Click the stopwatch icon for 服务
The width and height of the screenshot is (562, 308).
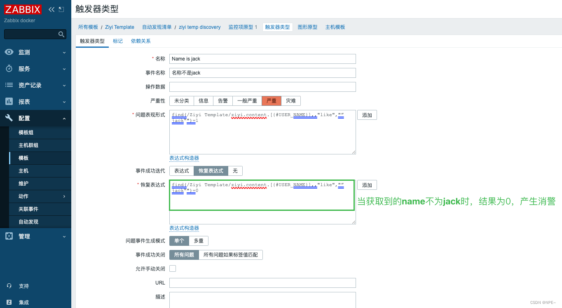coord(9,69)
